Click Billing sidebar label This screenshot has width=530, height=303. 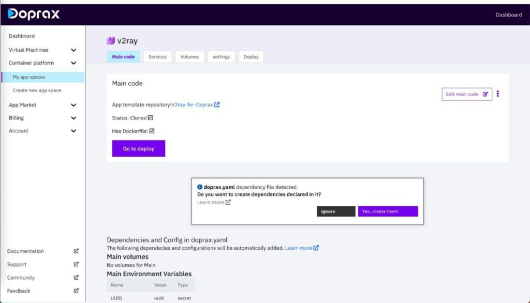16,118
